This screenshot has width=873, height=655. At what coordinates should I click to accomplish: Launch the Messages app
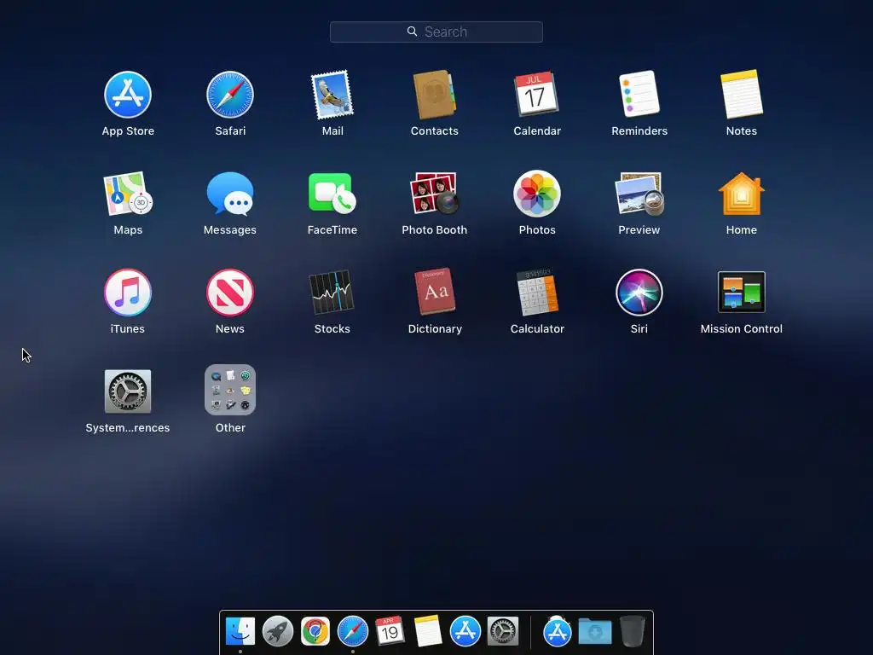(230, 194)
